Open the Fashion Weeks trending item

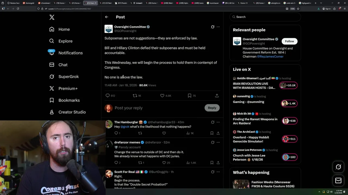click(x=265, y=184)
